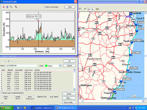Click the Invert button

tap(69, 94)
